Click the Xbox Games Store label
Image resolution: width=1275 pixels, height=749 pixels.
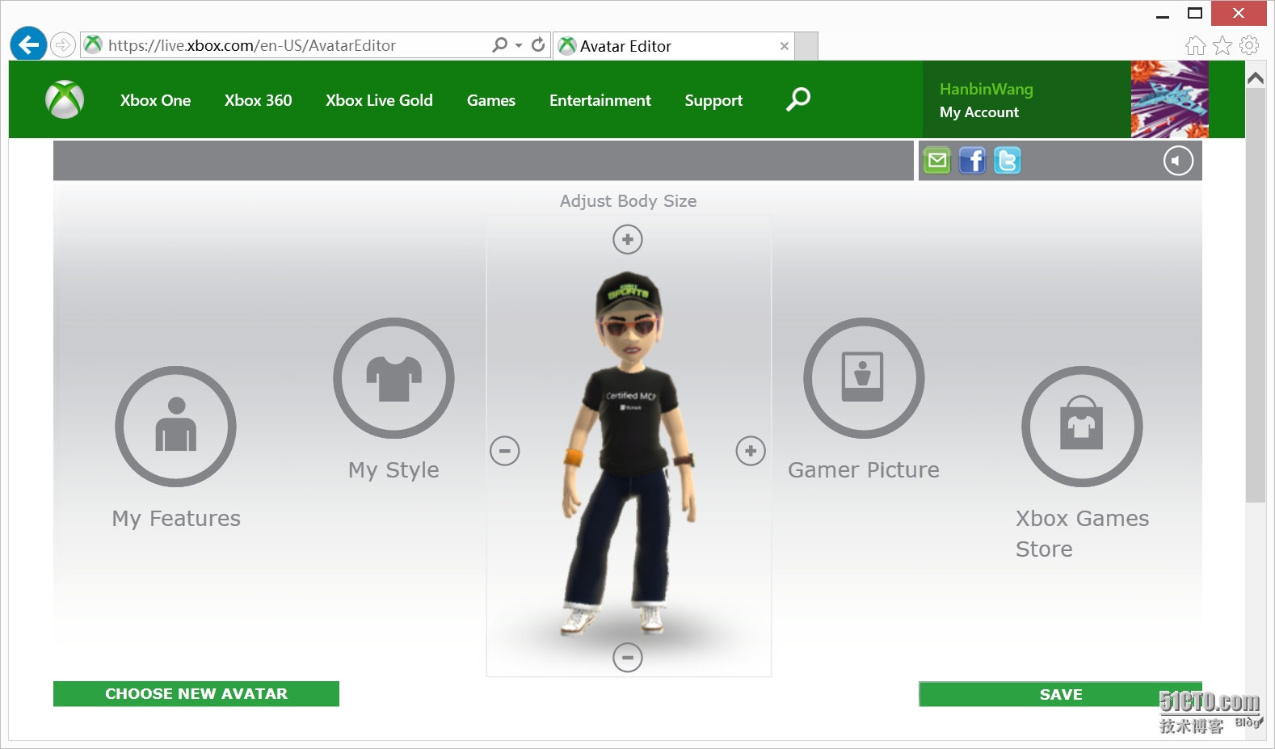[1082, 533]
